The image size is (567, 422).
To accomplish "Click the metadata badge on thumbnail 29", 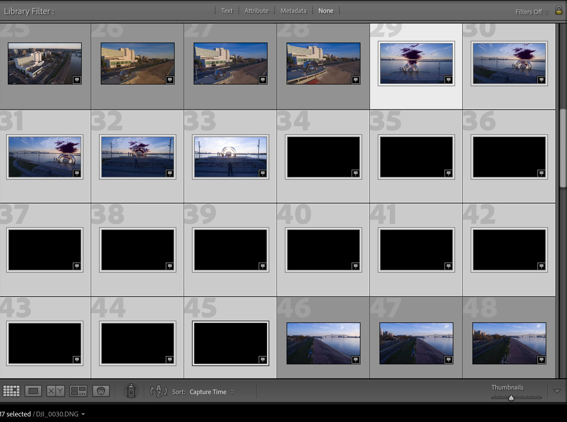I will 448,80.
